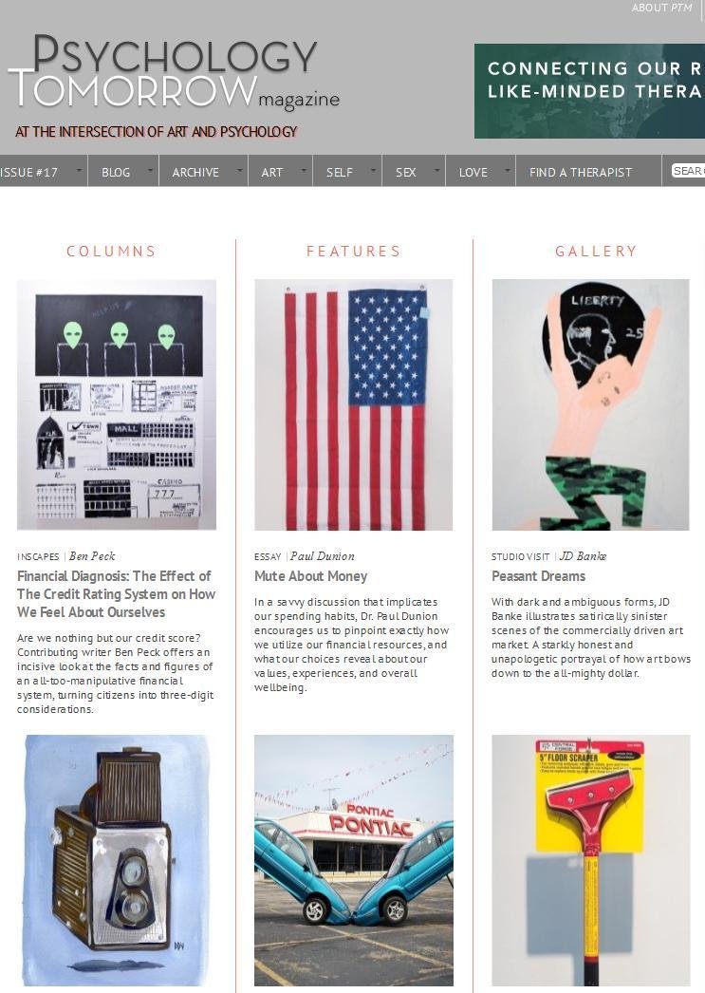Open the Financial Diagnosis article title
705x993 pixels.
pos(117,594)
